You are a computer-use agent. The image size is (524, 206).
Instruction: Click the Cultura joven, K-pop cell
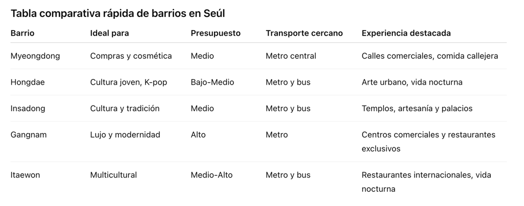point(128,82)
